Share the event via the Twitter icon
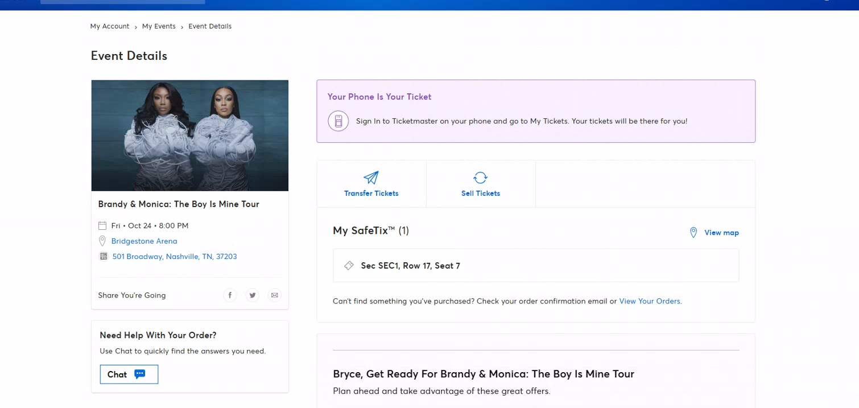 tap(253, 295)
